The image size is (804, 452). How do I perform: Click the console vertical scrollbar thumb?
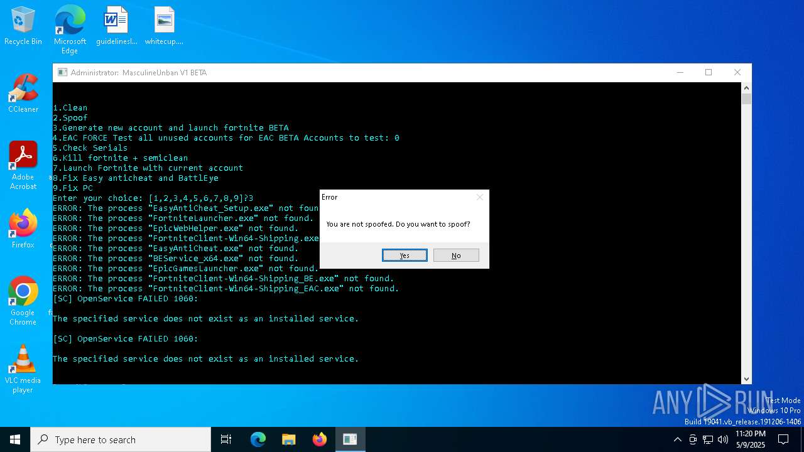(746, 99)
